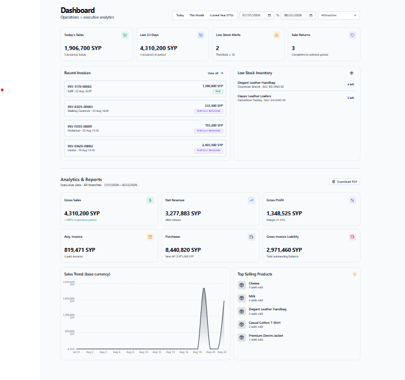
Task: Click the Cheese product name
Action: (x=254, y=283)
